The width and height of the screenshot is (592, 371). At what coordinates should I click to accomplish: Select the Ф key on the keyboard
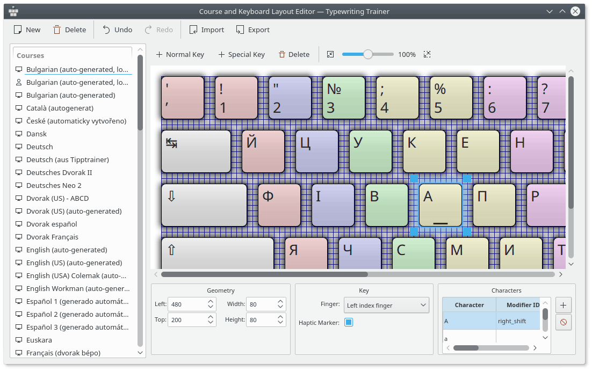279,205
